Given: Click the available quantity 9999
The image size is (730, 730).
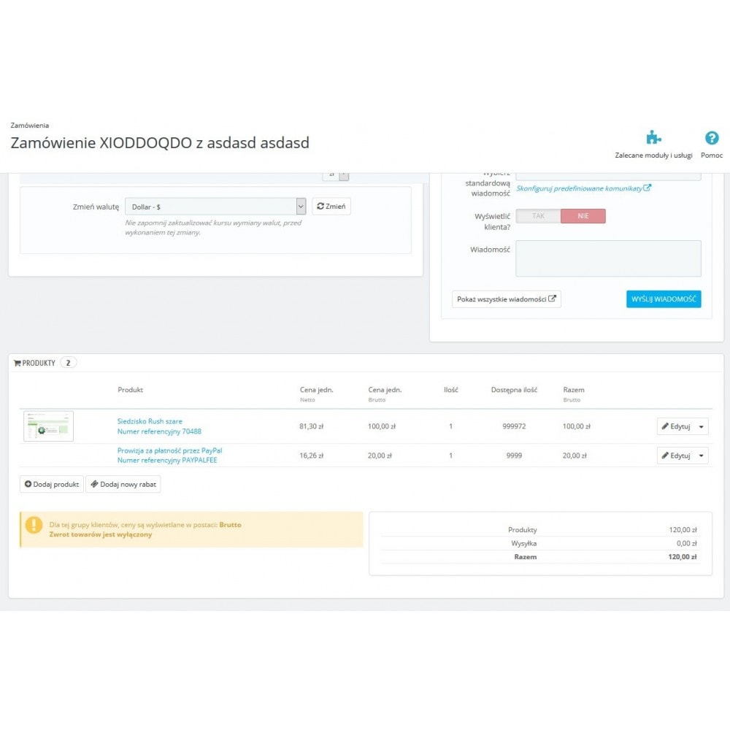Looking at the screenshot, I should 514,456.
